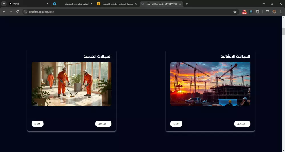
Task: Open the React Developer Tools extension
Action: point(251,12)
